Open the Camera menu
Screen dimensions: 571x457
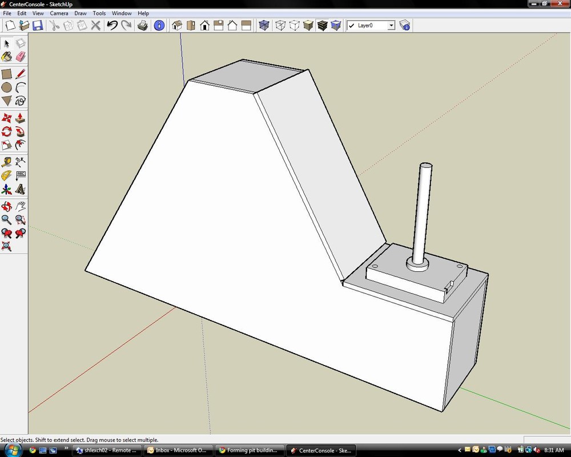[x=59, y=13]
